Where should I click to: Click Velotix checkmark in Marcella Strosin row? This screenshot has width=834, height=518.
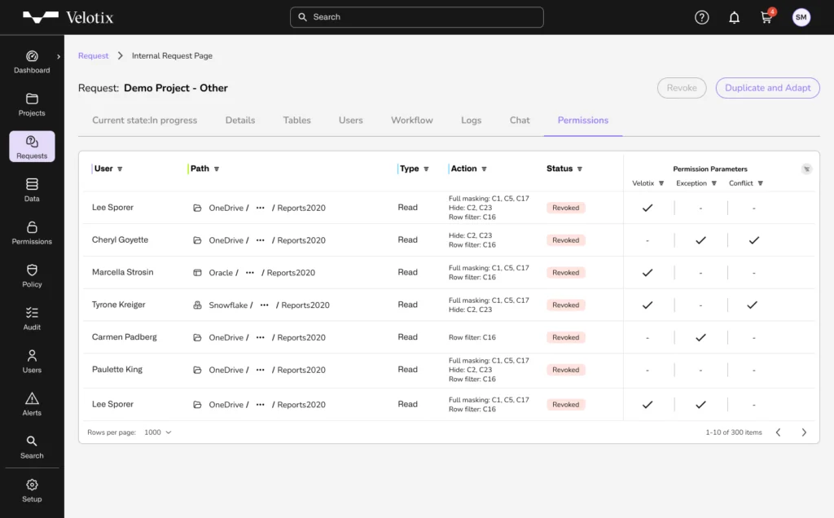pos(647,273)
